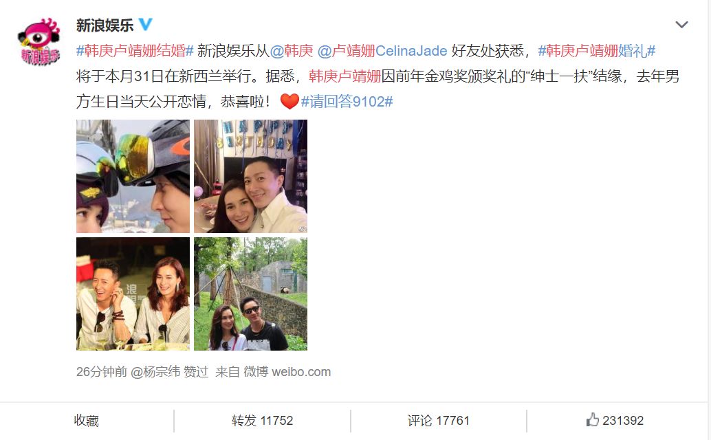View the happy birthday selfie thumbnail
The image size is (711, 440).
click(x=251, y=176)
